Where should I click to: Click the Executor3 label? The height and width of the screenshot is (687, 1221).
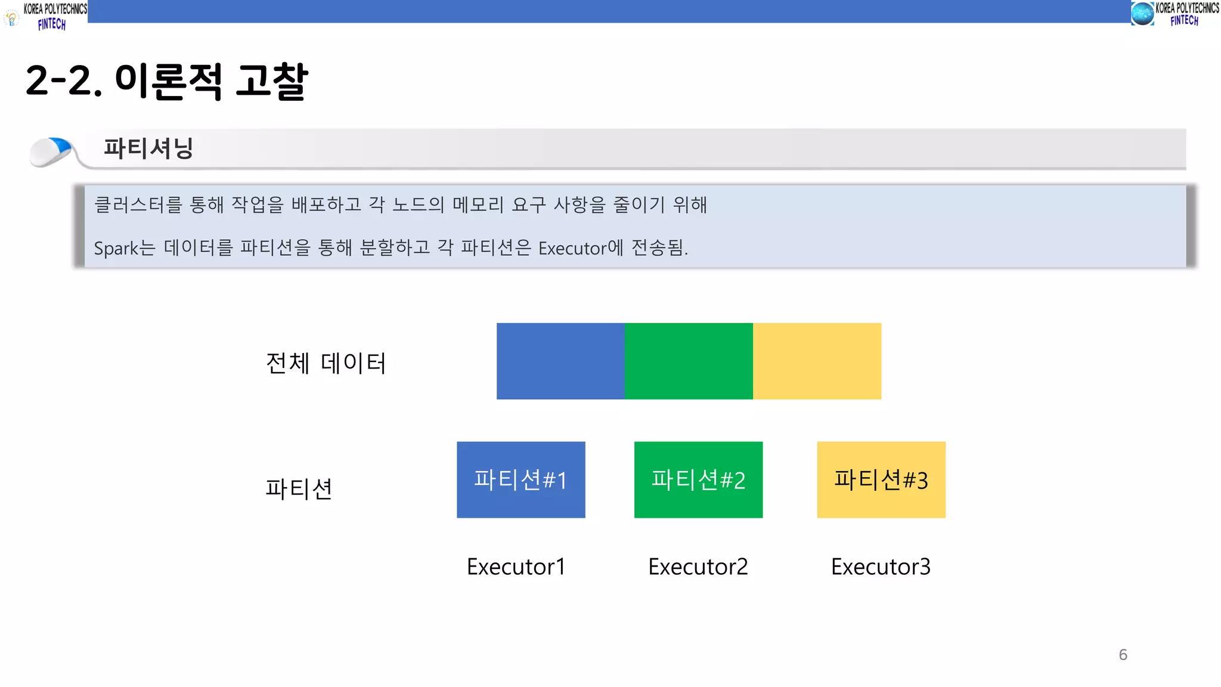click(880, 567)
